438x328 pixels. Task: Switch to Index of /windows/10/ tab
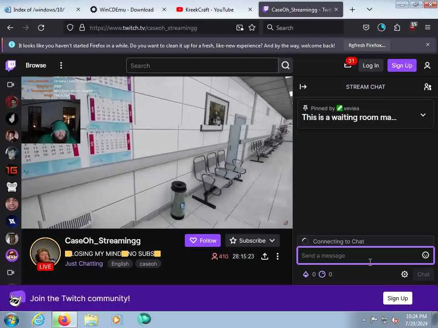pos(39,10)
